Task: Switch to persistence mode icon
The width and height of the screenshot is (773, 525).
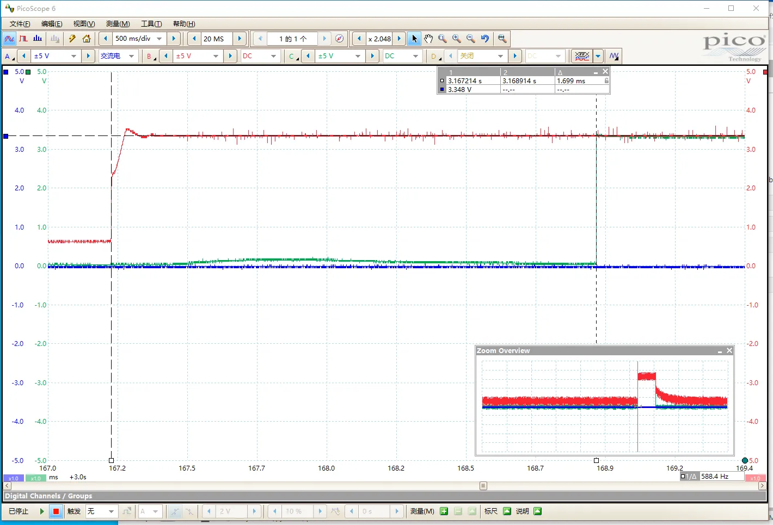Action: 23,39
